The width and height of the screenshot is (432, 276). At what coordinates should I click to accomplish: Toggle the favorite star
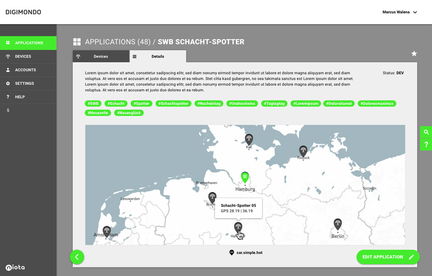414,54
